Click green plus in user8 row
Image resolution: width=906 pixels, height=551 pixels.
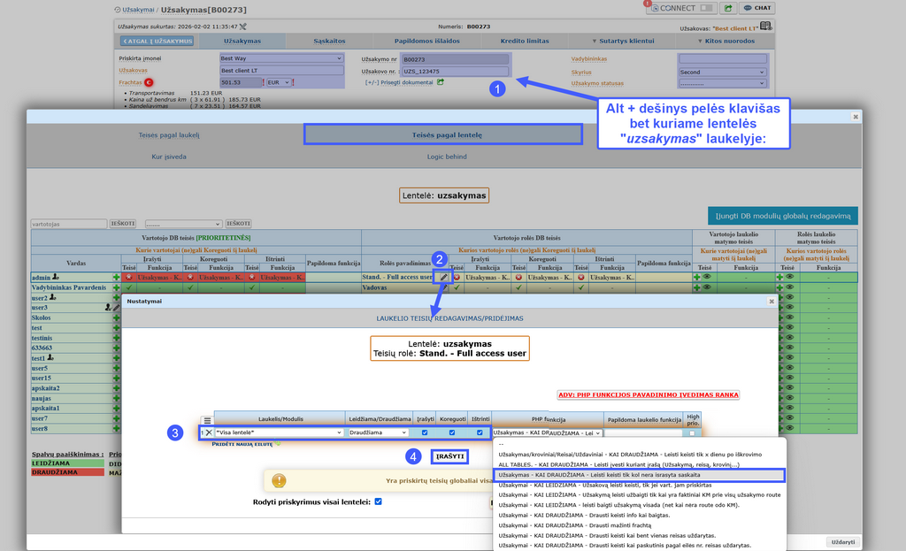pyautogui.click(x=116, y=429)
